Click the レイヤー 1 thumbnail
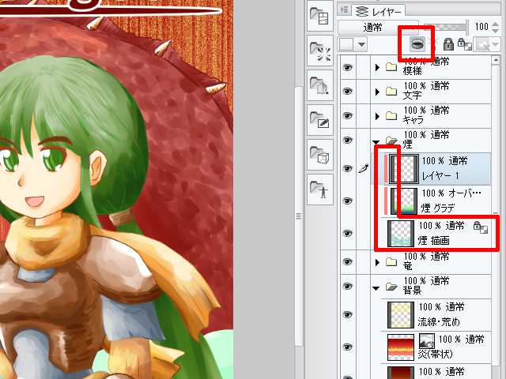This screenshot has width=506, height=379. [404, 168]
